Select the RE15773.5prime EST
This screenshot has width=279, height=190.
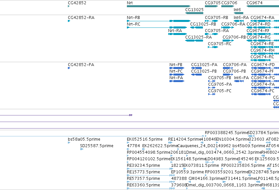(151, 176)
